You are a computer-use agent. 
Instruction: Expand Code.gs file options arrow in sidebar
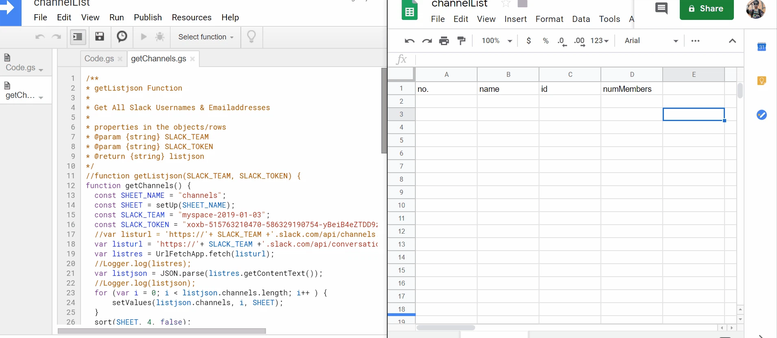41,70
